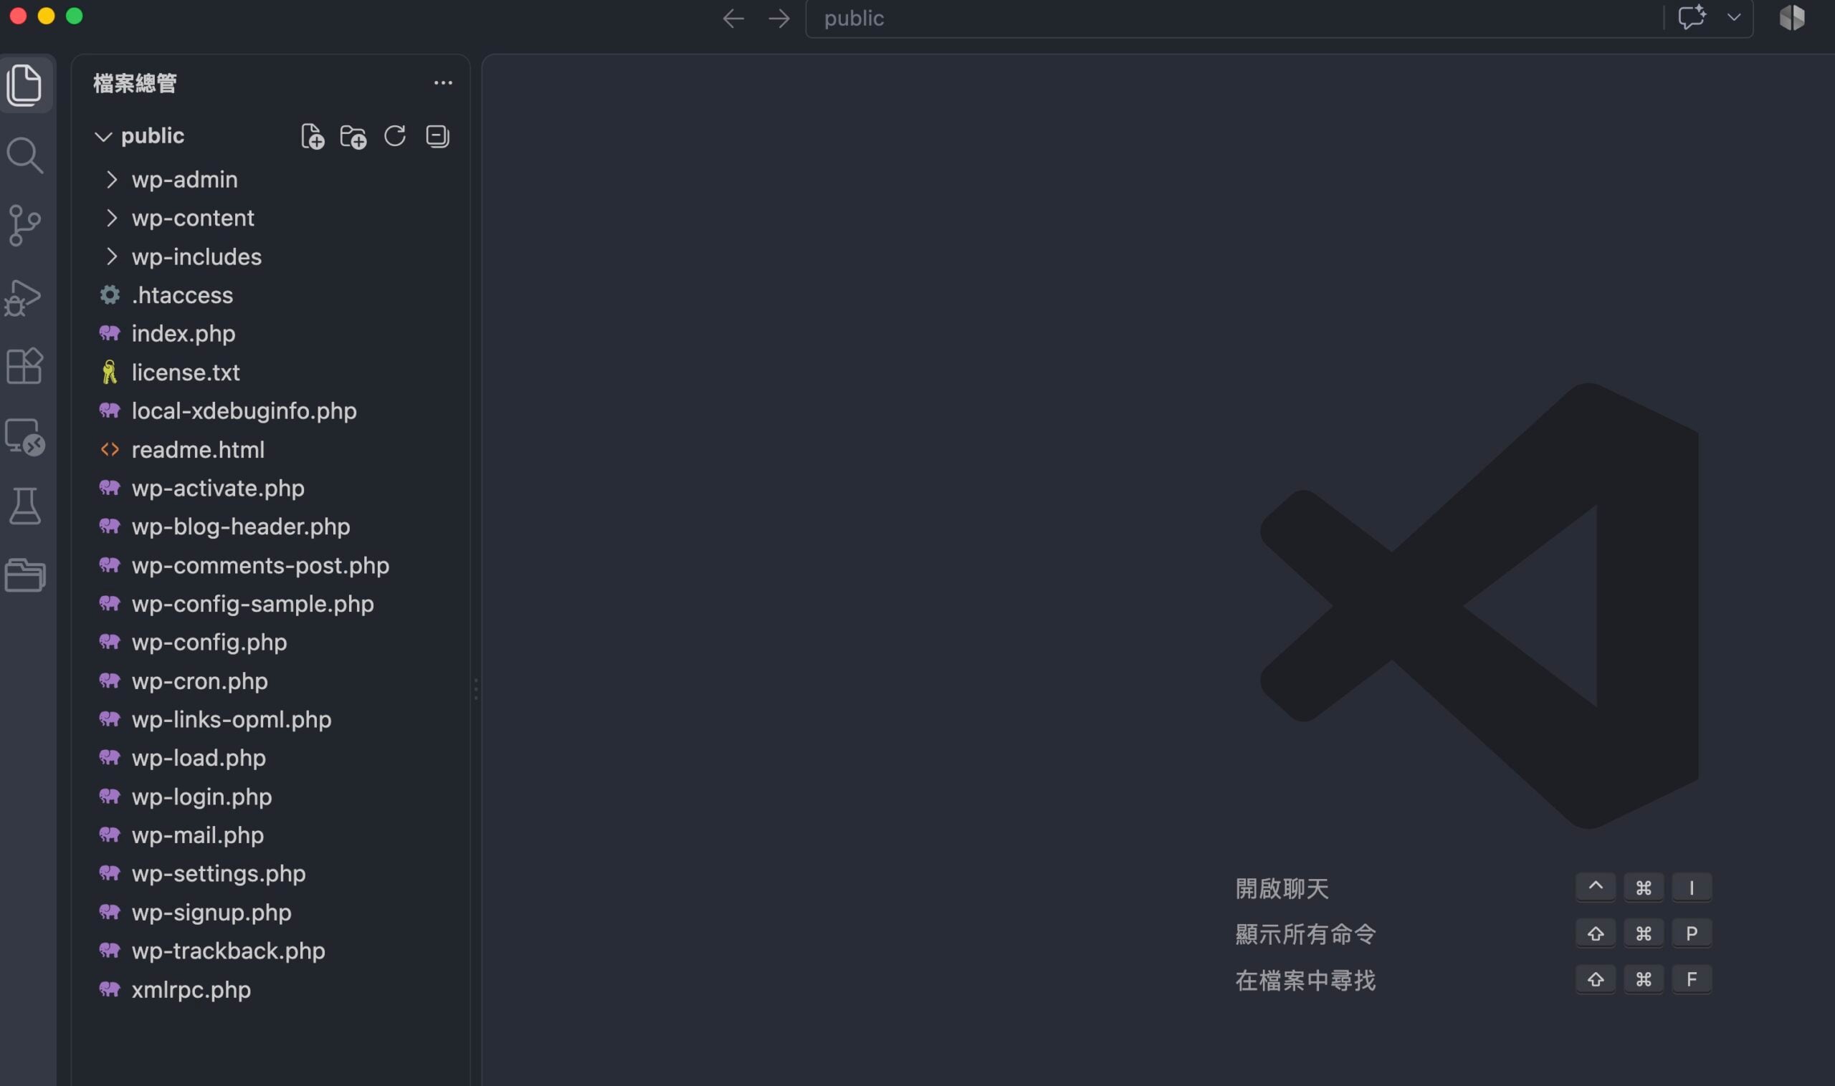The width and height of the screenshot is (1835, 1086).
Task: Minimize the window with the yellow button
Action: click(x=46, y=16)
